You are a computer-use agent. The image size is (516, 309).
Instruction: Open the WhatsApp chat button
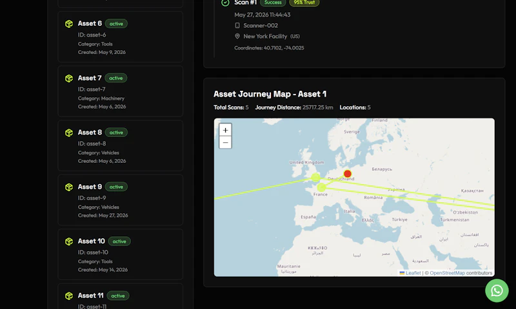tap(497, 290)
